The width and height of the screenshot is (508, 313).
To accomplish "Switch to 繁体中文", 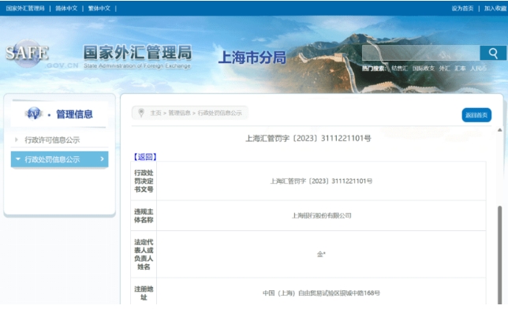I will click(x=99, y=9).
